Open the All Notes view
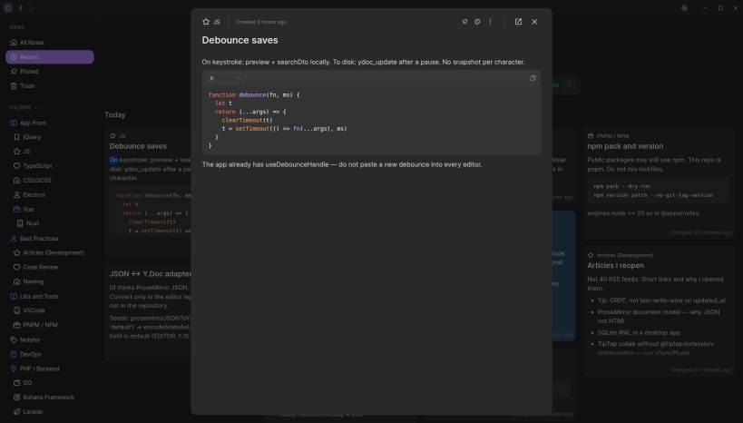This screenshot has width=743, height=423. [x=50, y=42]
